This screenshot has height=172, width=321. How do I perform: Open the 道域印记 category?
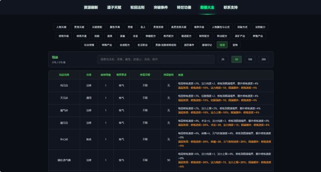coord(207,45)
